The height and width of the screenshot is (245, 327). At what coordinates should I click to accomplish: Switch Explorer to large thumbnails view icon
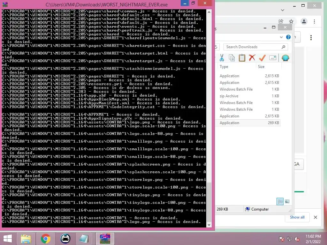point(287,201)
